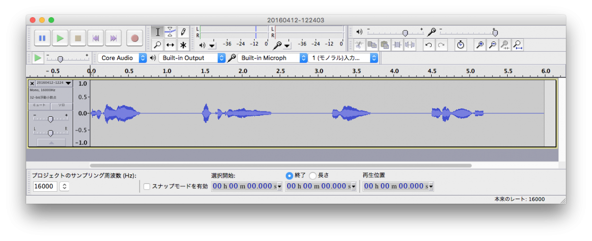The image size is (592, 241).
Task: Click the 32-bit浮動小数点 track format text
Action: [43, 98]
